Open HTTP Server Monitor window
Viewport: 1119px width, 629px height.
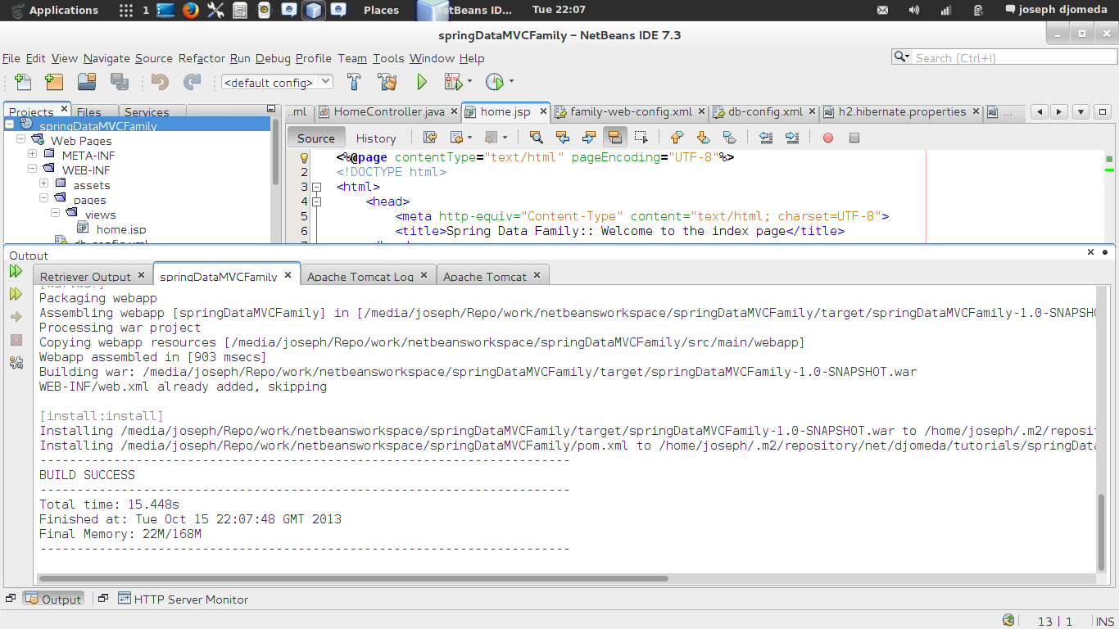click(183, 599)
